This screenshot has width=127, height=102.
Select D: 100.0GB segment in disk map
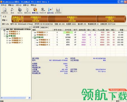tap(36, 19)
